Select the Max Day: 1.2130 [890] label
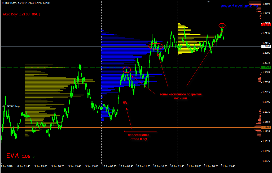 (x=21, y=14)
